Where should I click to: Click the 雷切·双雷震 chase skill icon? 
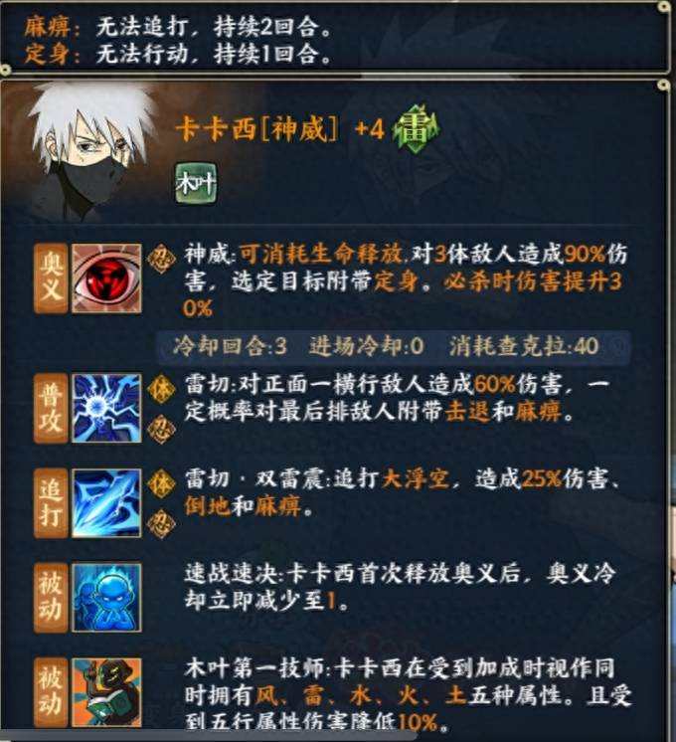coord(106,503)
